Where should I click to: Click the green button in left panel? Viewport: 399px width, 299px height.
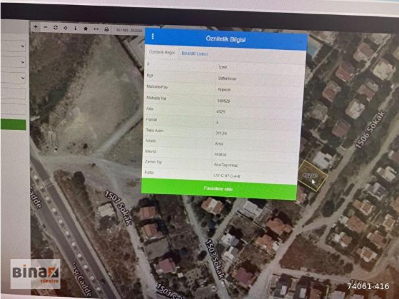coord(12,124)
